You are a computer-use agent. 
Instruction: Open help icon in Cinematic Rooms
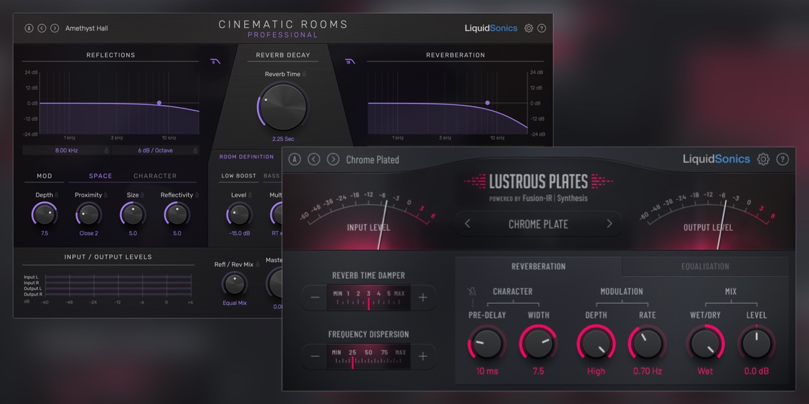tap(542, 28)
